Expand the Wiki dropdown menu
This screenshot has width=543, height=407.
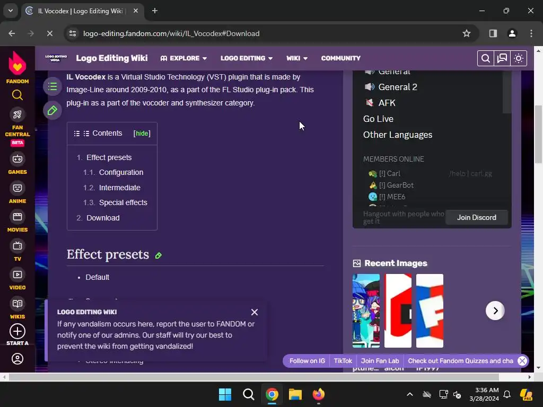click(297, 58)
